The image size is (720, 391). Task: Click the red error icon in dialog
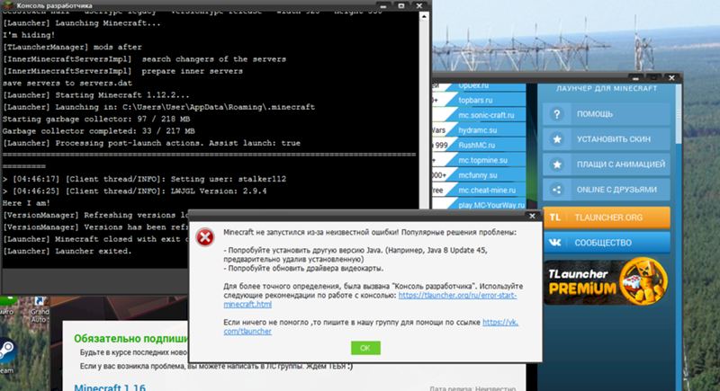coord(206,237)
